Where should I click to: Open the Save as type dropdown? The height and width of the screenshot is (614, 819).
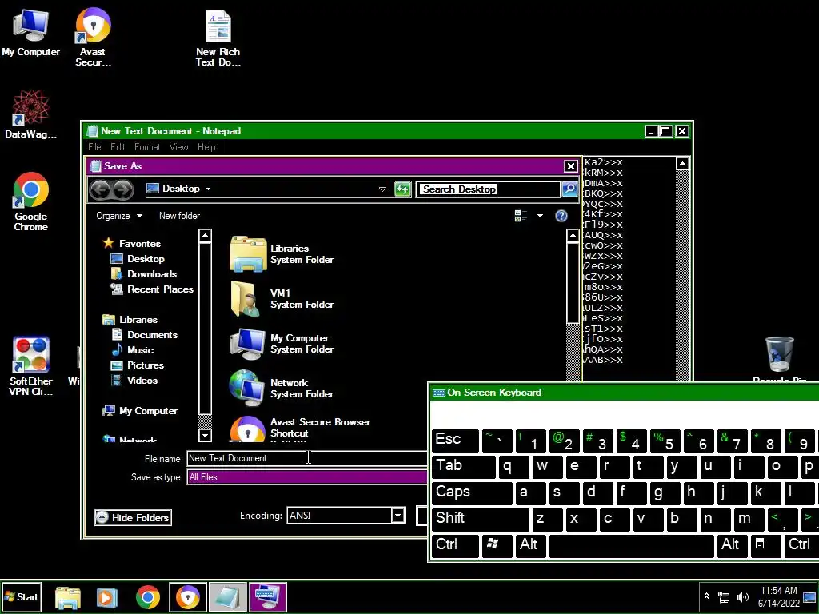(x=307, y=477)
